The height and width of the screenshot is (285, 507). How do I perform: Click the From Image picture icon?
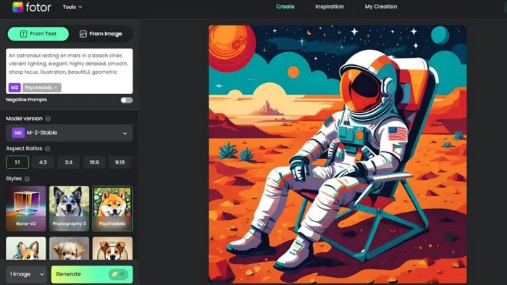(x=83, y=34)
